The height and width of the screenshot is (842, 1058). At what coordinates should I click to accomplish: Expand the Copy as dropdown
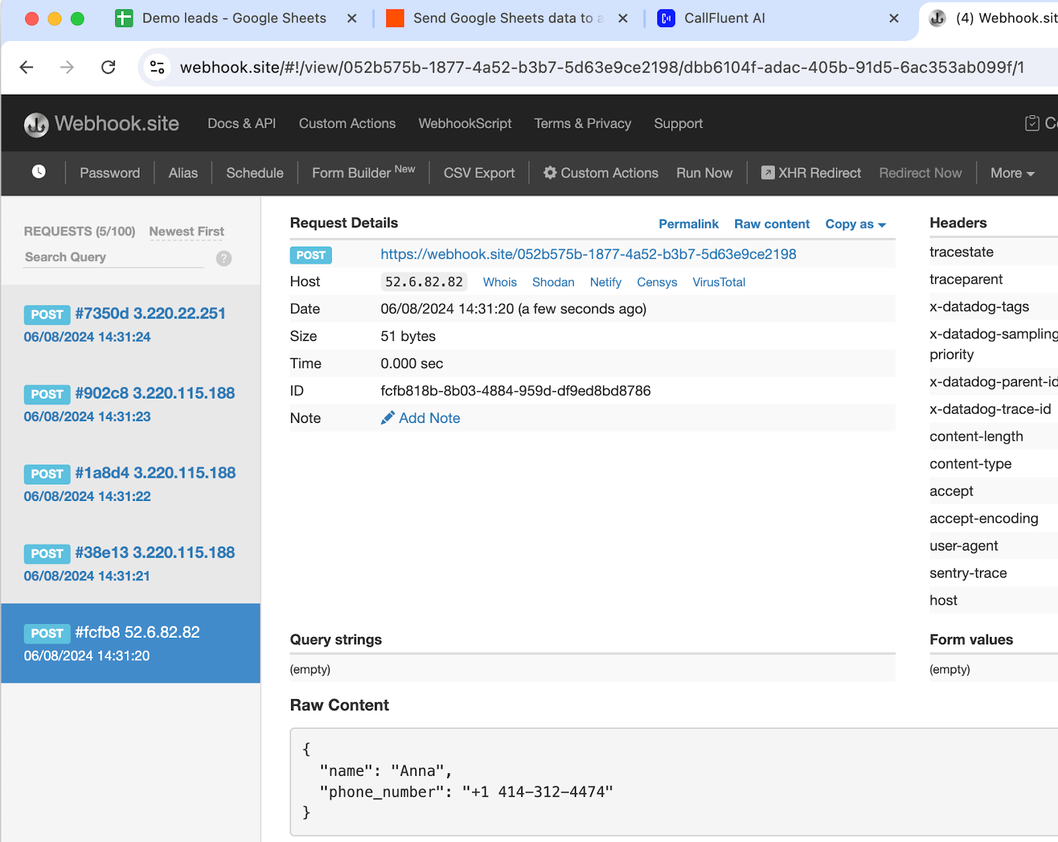(x=855, y=224)
